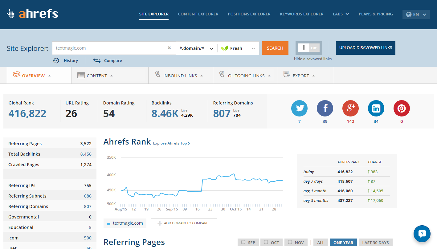Click History link text
This screenshot has width=437, height=249.
click(x=71, y=61)
